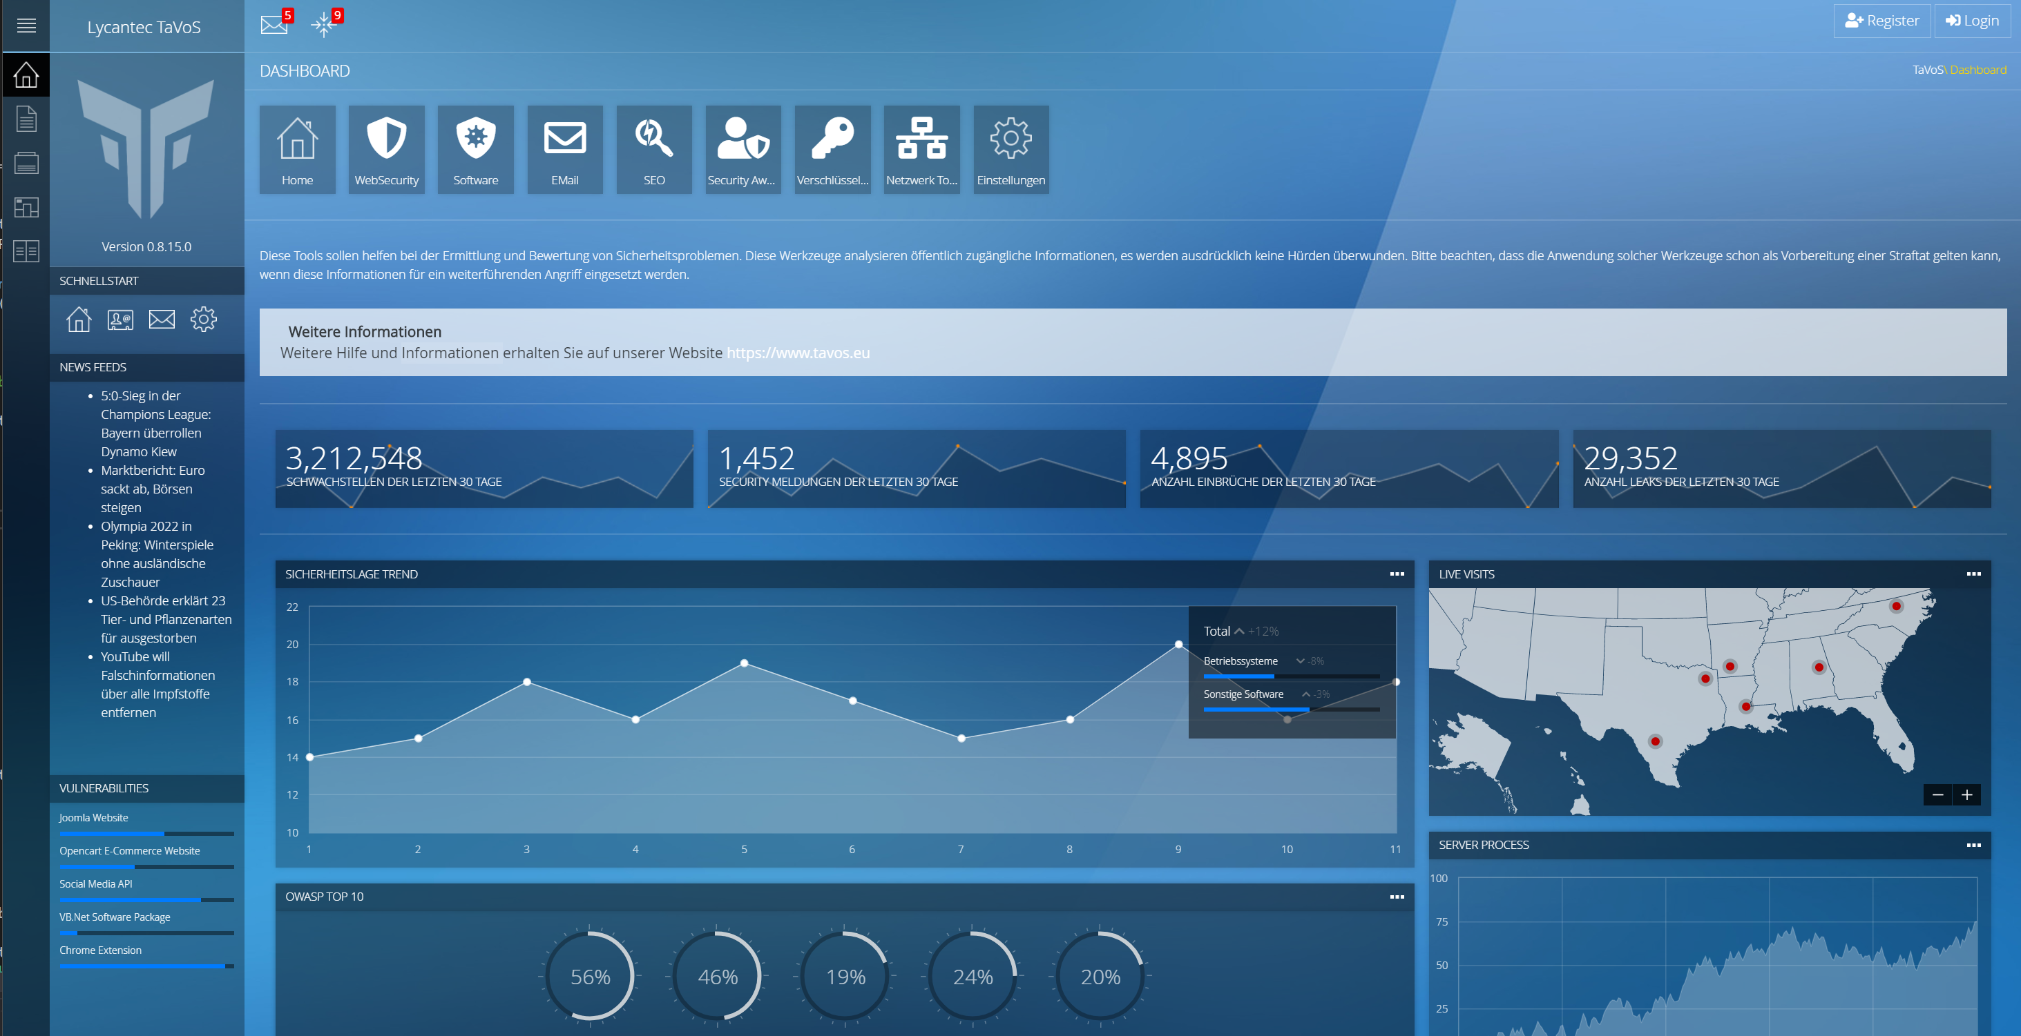The height and width of the screenshot is (1036, 2021).
Task: Open the https://www.tavos.eu link
Action: (797, 353)
